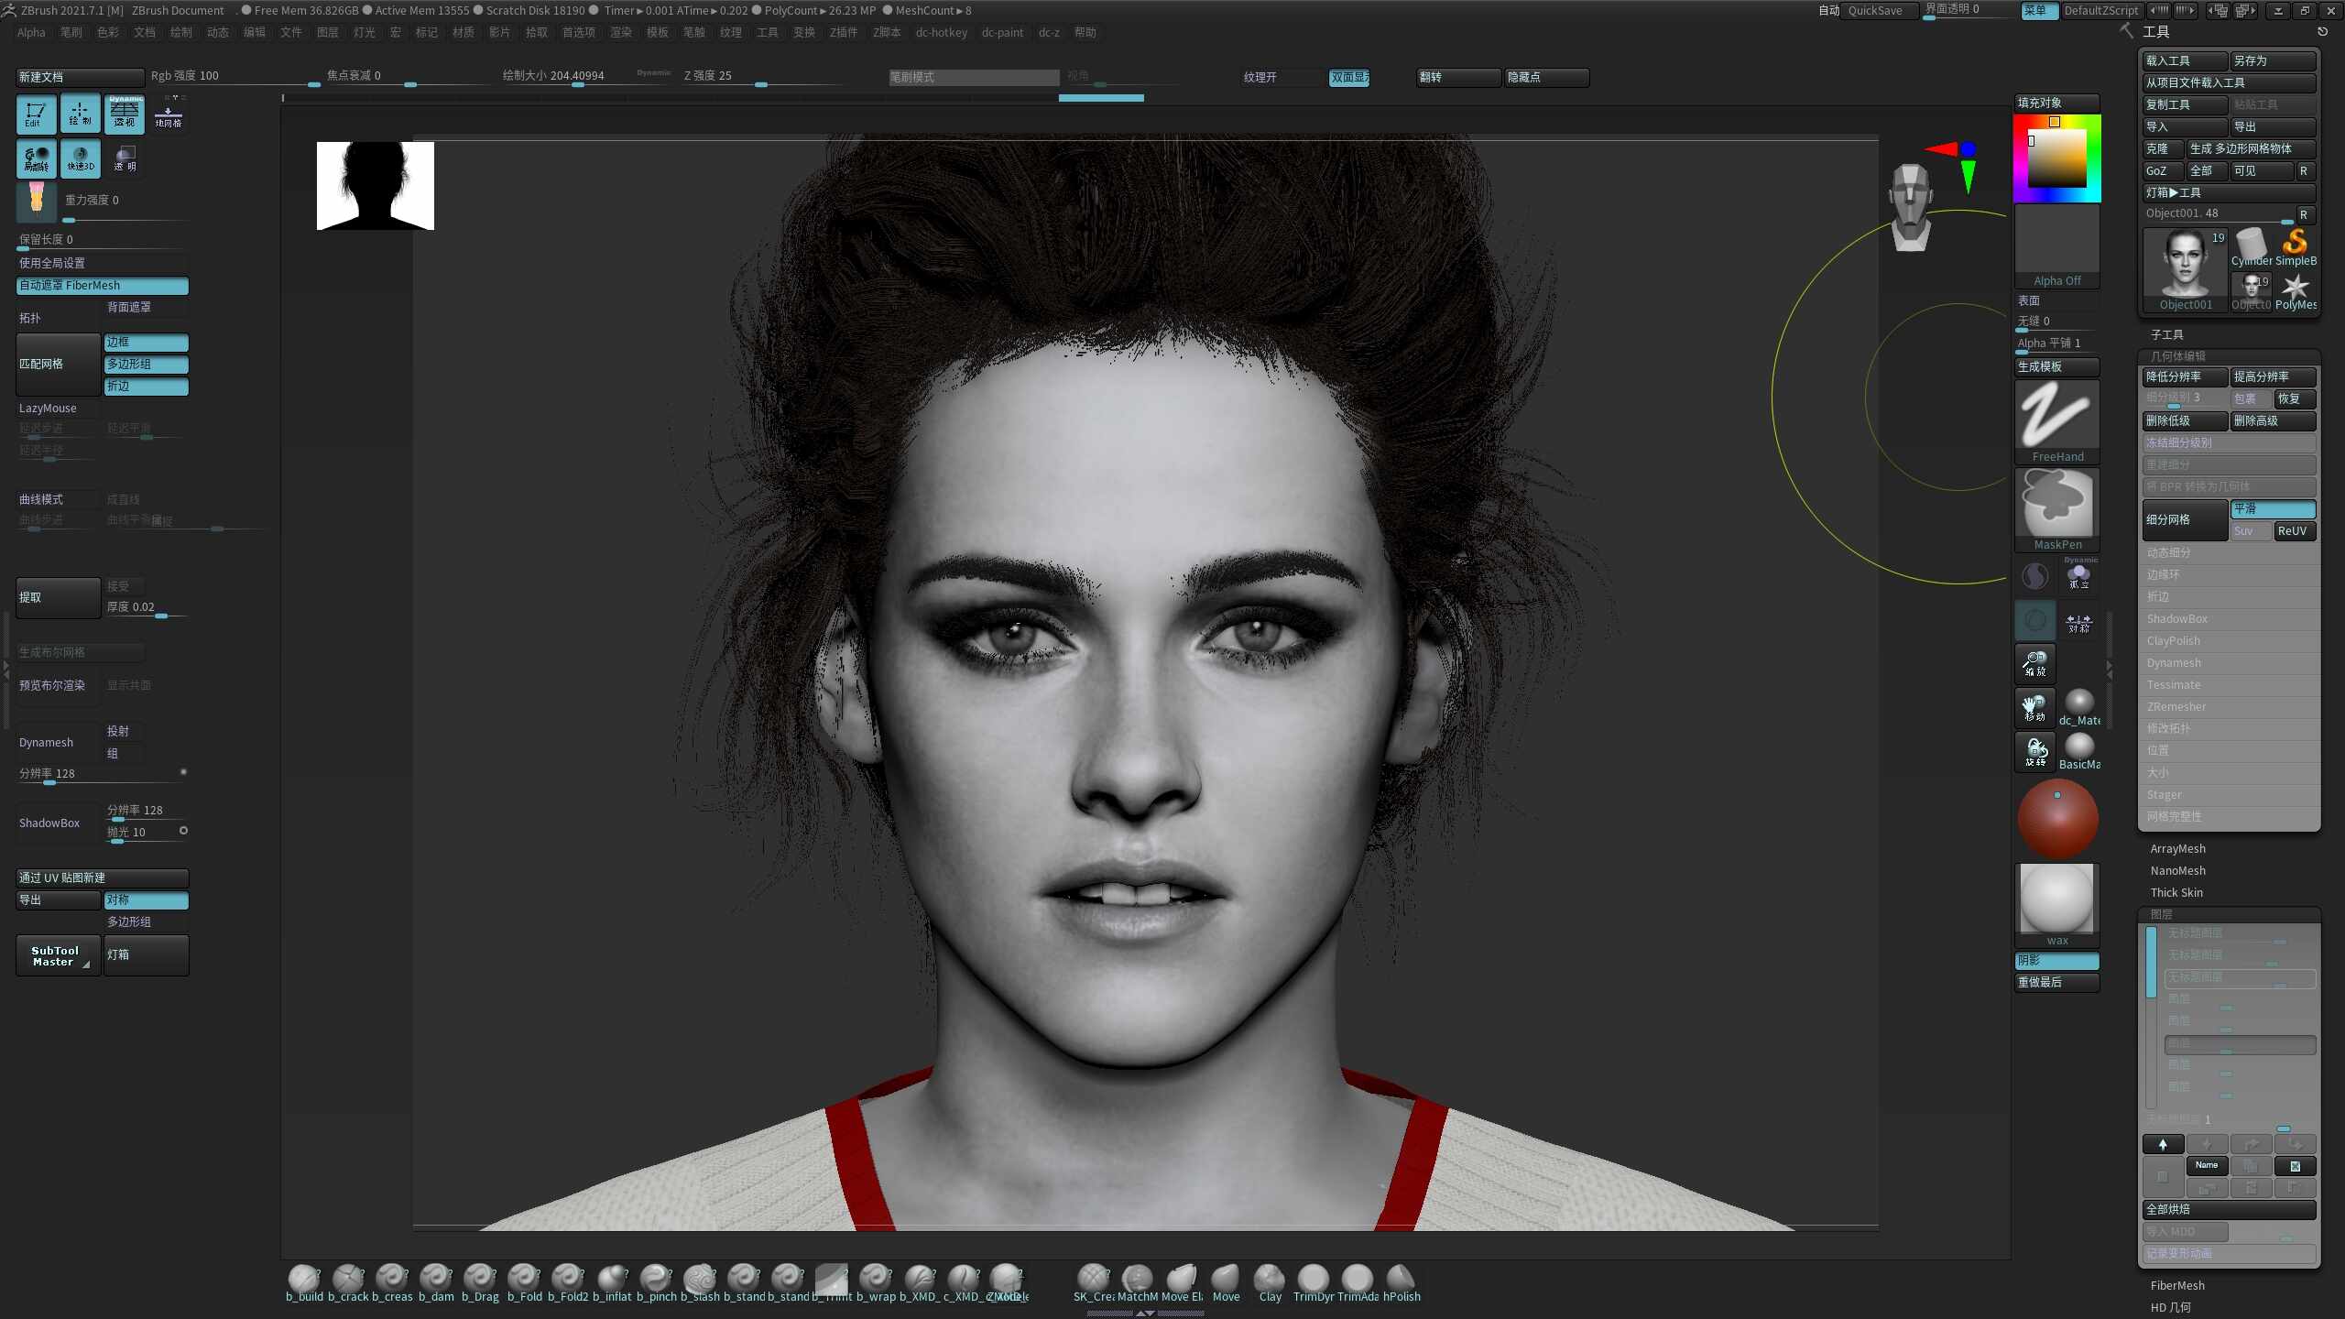Open the 渲染 render menu
This screenshot has width=2345, height=1319.
tap(621, 32)
